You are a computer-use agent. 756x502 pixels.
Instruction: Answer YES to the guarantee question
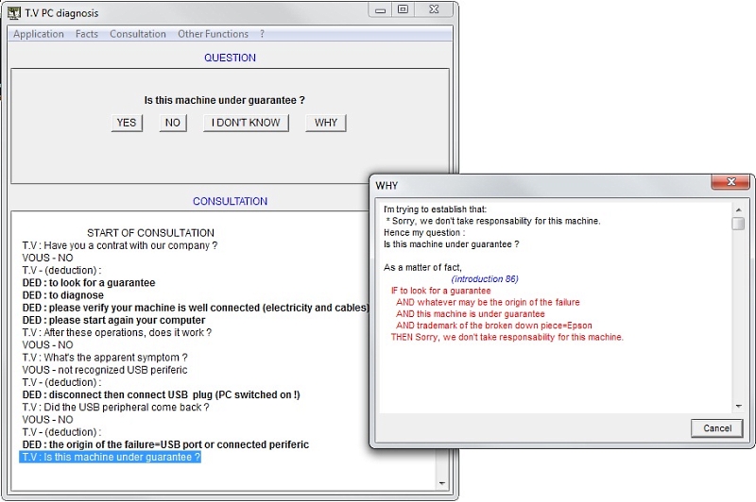pyautogui.click(x=127, y=123)
